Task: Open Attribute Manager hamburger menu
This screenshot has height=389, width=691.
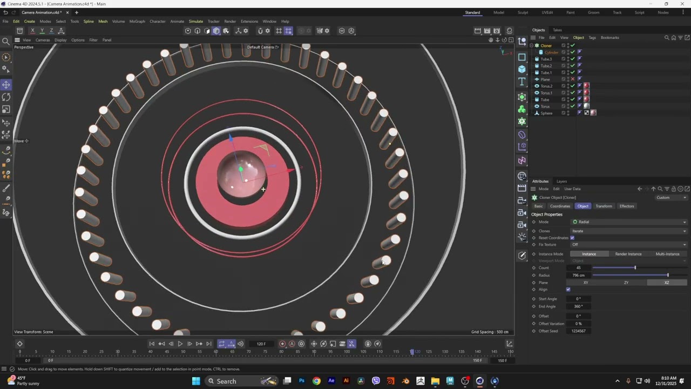Action: click(533, 189)
